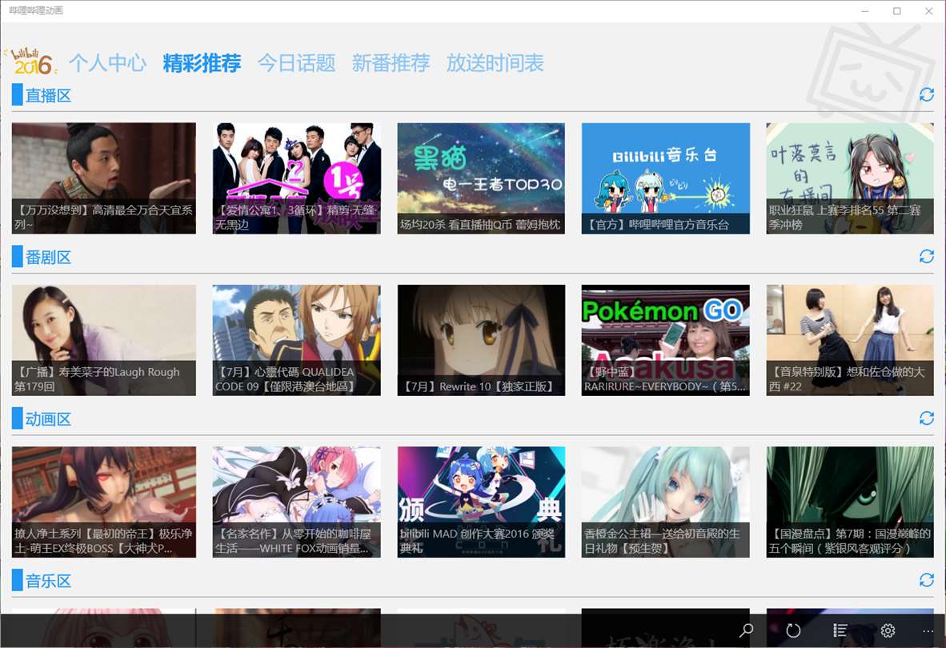Switch to 精彩推荐 tab
The height and width of the screenshot is (648, 946).
point(202,62)
